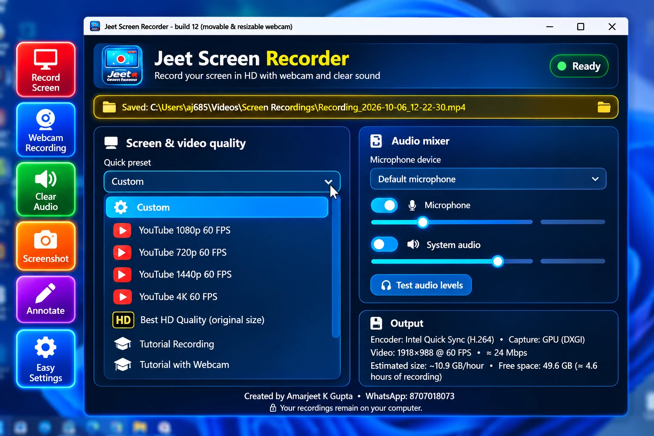Open the Webcam Recording sidebar tile
Image resolution: width=654 pixels, height=436 pixels.
(46, 130)
